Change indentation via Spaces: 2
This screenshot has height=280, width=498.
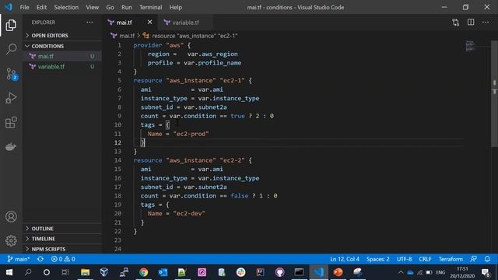pos(378,259)
